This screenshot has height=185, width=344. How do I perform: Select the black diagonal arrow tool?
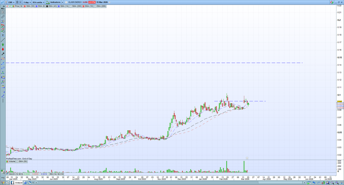pos(3,54)
